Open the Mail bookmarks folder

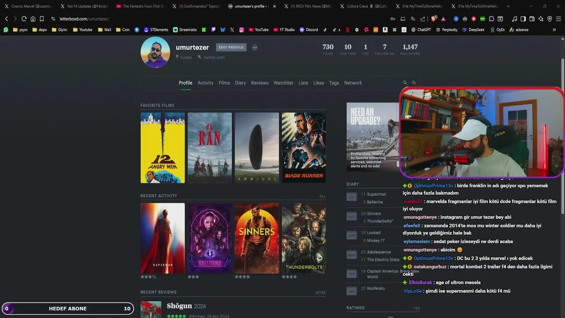(x=105, y=30)
